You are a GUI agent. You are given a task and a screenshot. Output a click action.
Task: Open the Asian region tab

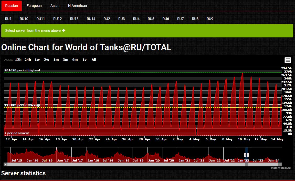click(x=55, y=6)
